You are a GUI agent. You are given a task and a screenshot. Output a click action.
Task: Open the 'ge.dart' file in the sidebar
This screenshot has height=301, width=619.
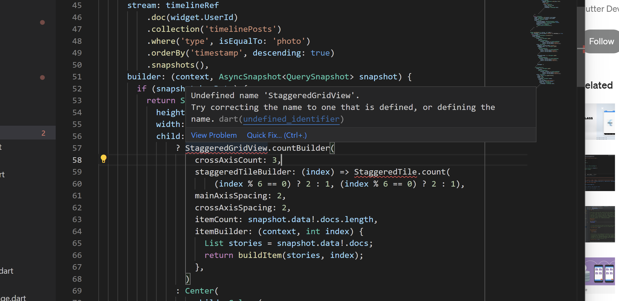click(x=13, y=298)
